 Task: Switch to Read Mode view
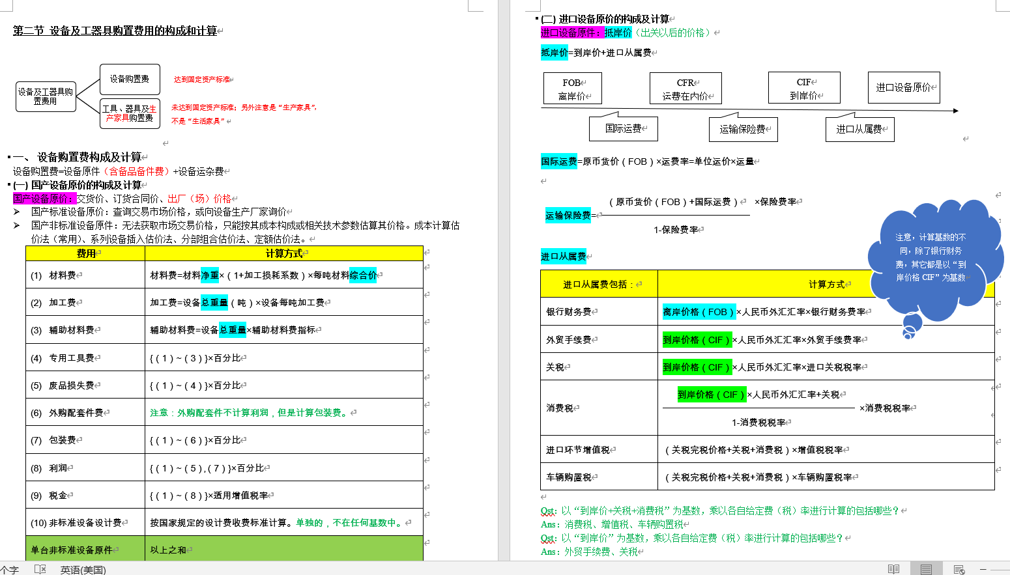(x=893, y=569)
